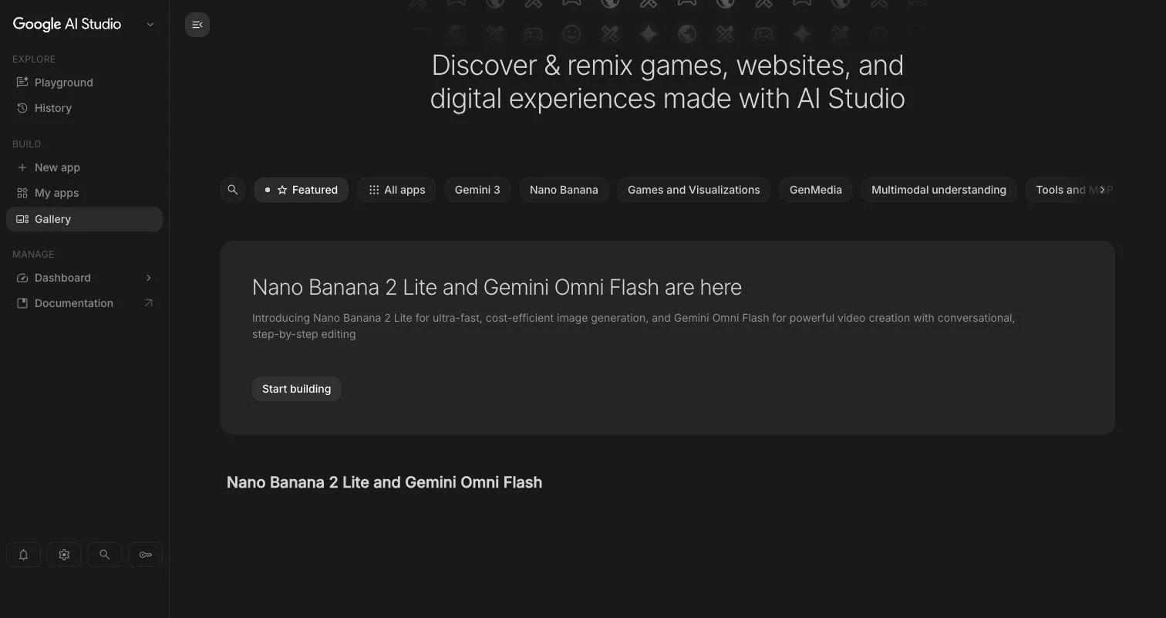Open API keys with the key icon
The height and width of the screenshot is (618, 1166).
[x=145, y=555]
